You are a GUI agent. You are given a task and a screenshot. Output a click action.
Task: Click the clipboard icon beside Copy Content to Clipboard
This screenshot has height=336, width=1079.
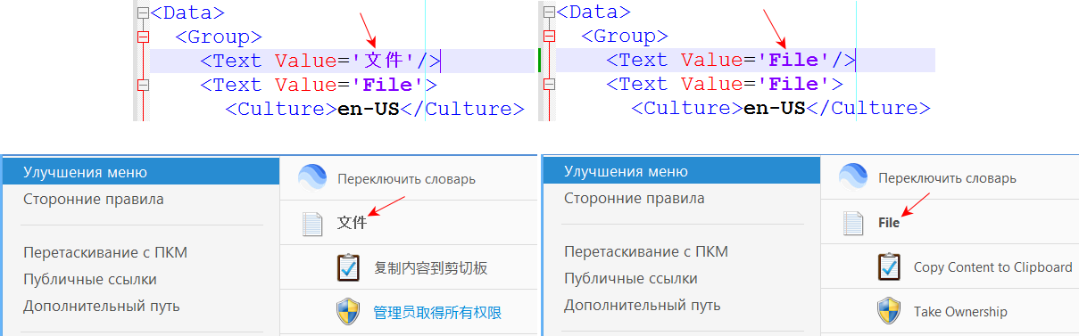click(889, 266)
